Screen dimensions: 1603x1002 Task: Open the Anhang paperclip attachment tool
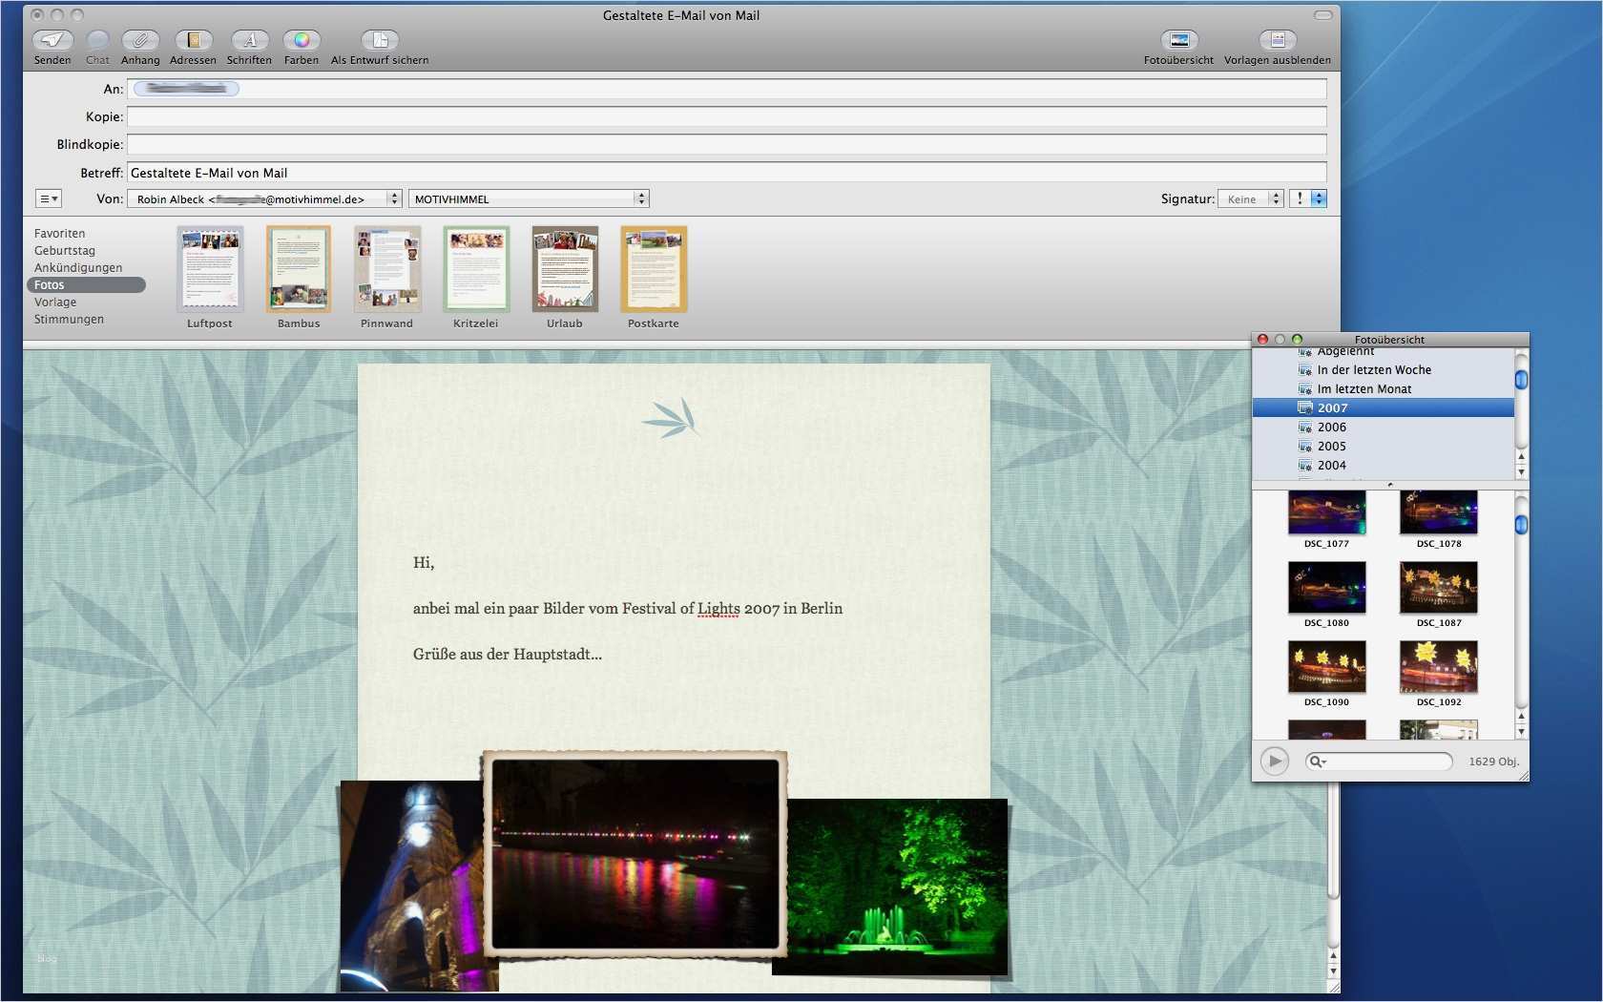[140, 40]
